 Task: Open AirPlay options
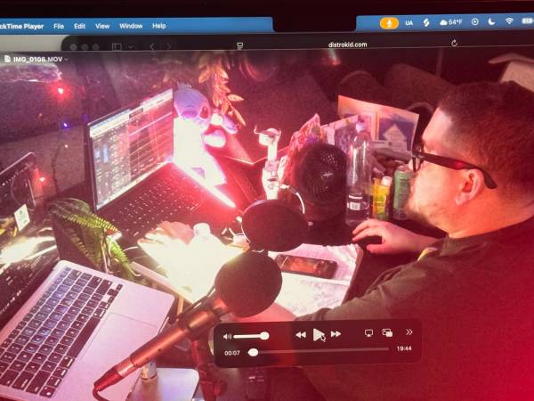(368, 332)
